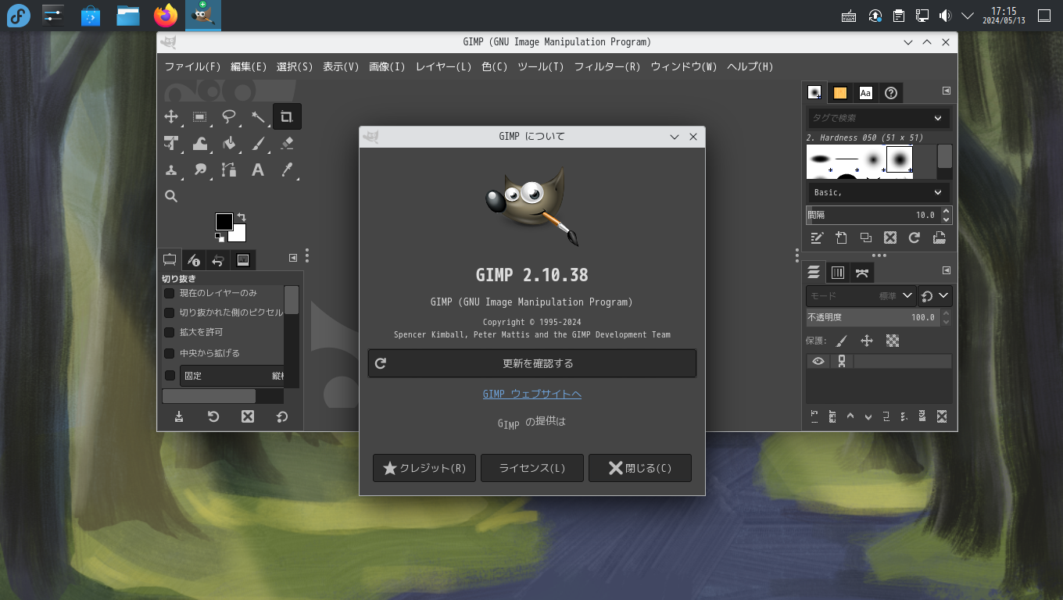The width and height of the screenshot is (1063, 600).
Task: Open the レイヤー(L) menu
Action: (x=443, y=66)
